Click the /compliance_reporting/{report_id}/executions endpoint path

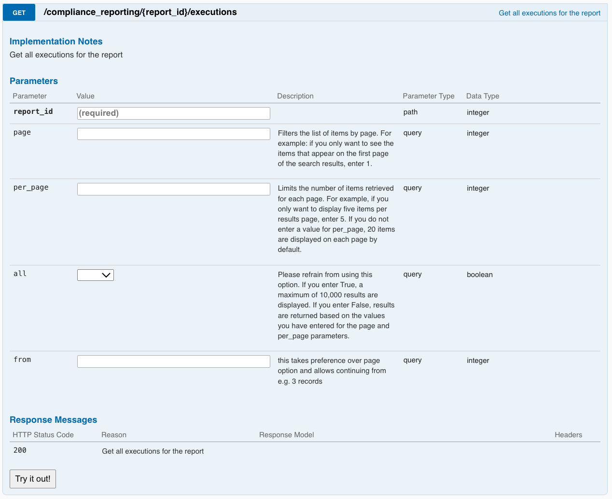click(x=140, y=12)
